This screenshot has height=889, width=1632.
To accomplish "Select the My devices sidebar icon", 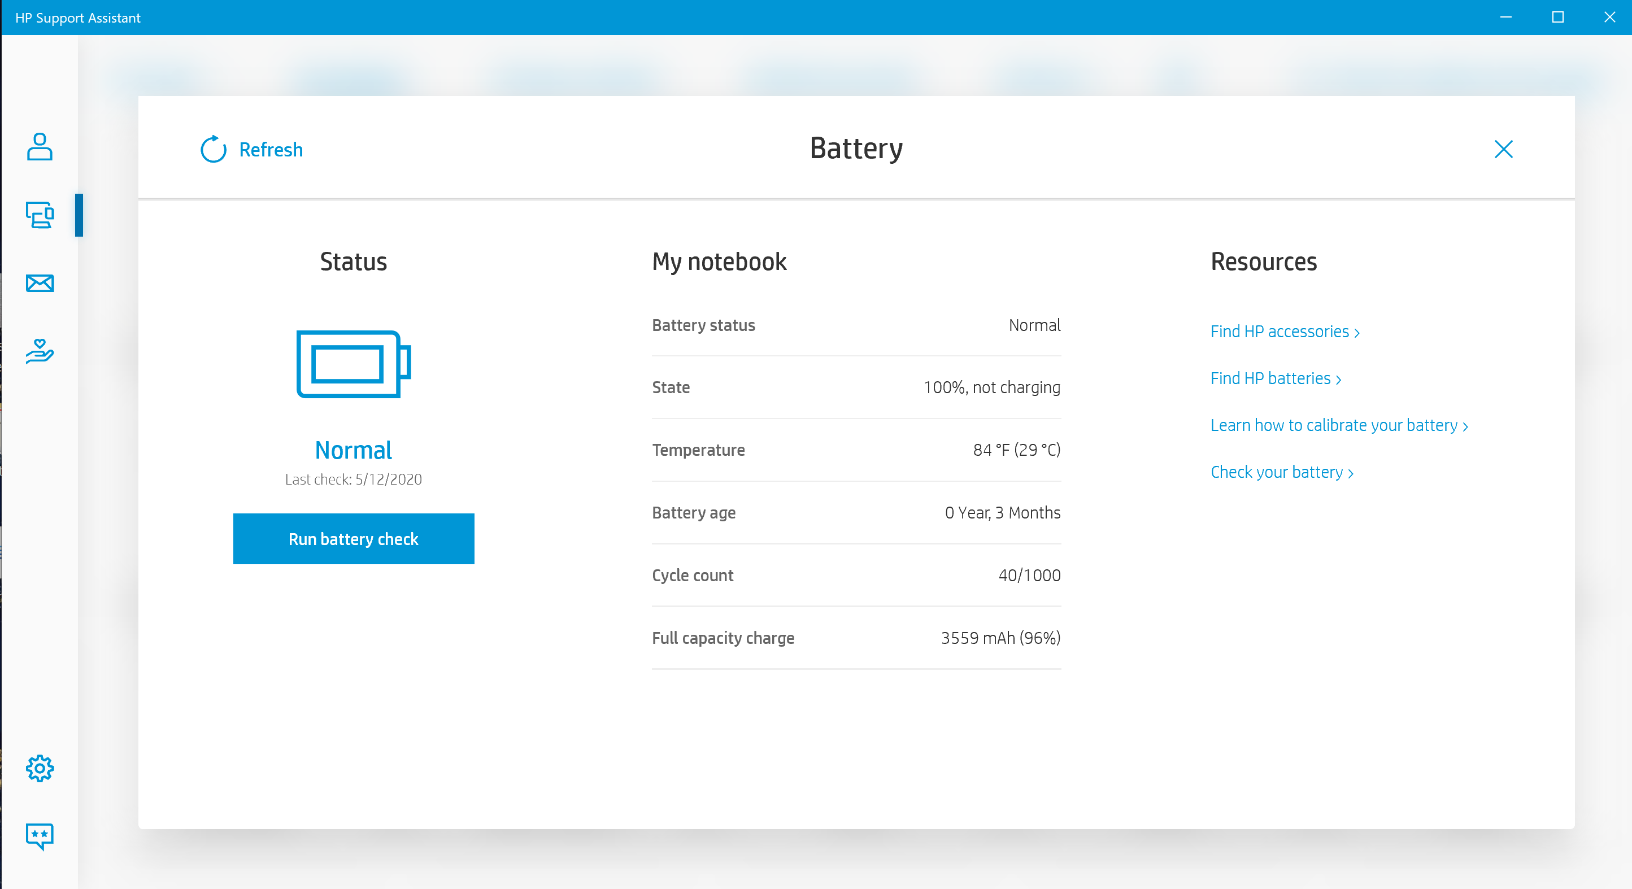I will (40, 215).
